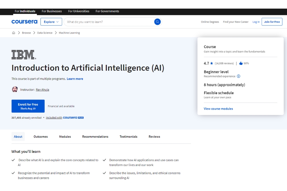Click the course title 'Introduction to Artificial Intelligence (AI)'

click(x=88, y=68)
